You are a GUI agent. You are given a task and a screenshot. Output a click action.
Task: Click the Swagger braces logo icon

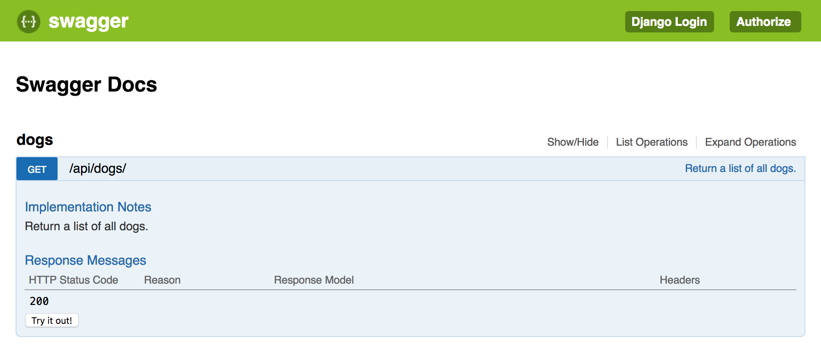pyautogui.click(x=28, y=21)
